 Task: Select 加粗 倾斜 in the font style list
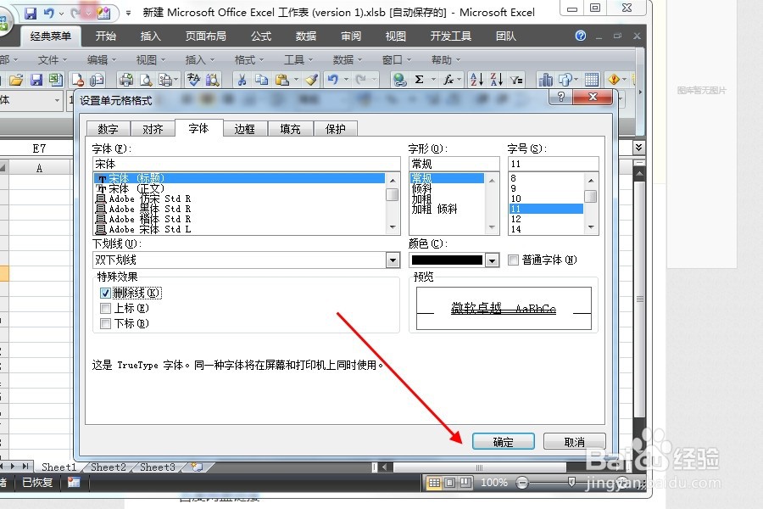point(447,209)
